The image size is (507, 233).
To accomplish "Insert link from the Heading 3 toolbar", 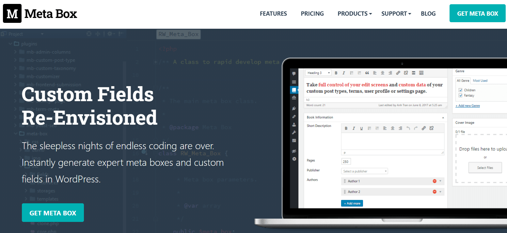I will [398, 73].
